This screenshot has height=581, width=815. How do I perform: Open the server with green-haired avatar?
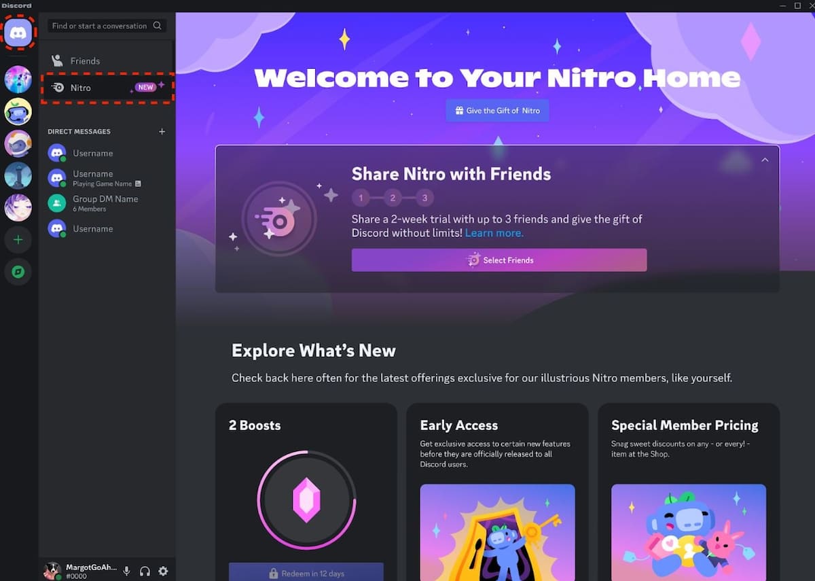point(18,111)
